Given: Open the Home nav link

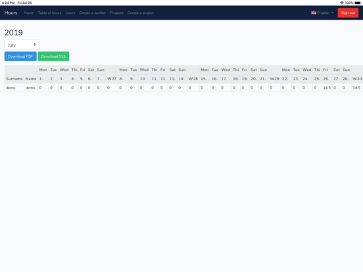Looking at the screenshot, I should click(28, 12).
